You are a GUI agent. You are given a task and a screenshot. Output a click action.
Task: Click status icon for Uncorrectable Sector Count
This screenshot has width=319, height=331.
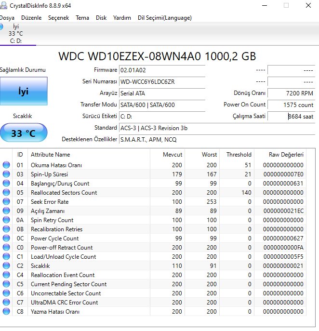click(6, 293)
